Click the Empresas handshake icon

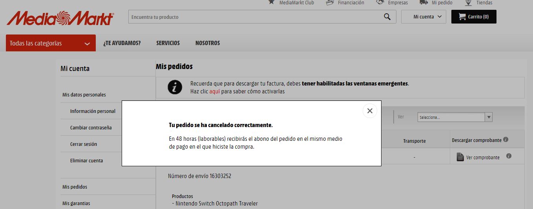click(380, 2)
